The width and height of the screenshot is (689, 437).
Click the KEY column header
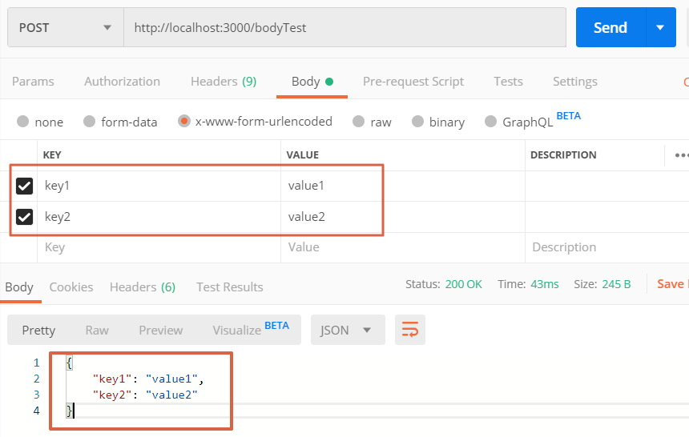pyautogui.click(x=52, y=155)
